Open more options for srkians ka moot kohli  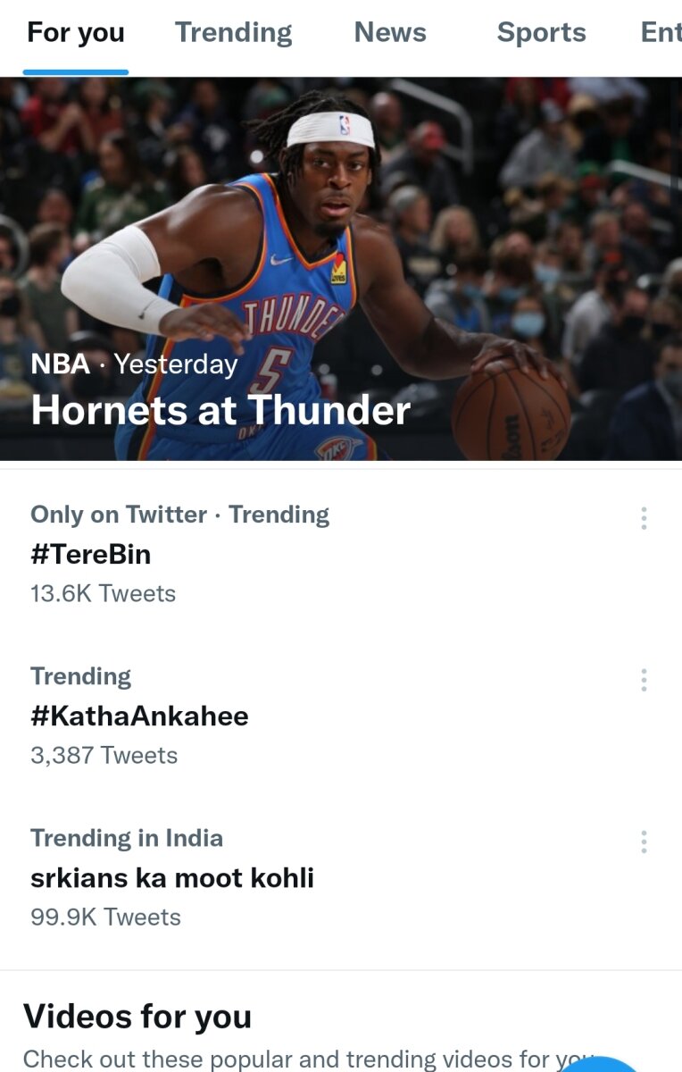(x=644, y=842)
